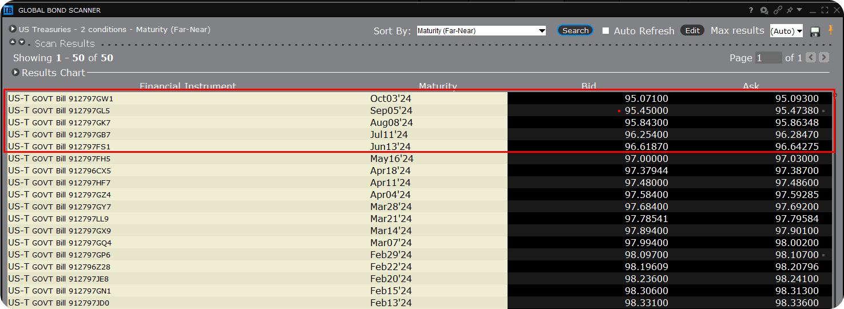Enable the Auto Refresh checkbox

605,31
